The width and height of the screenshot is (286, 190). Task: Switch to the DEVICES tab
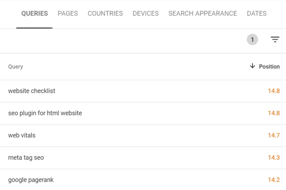(x=145, y=13)
